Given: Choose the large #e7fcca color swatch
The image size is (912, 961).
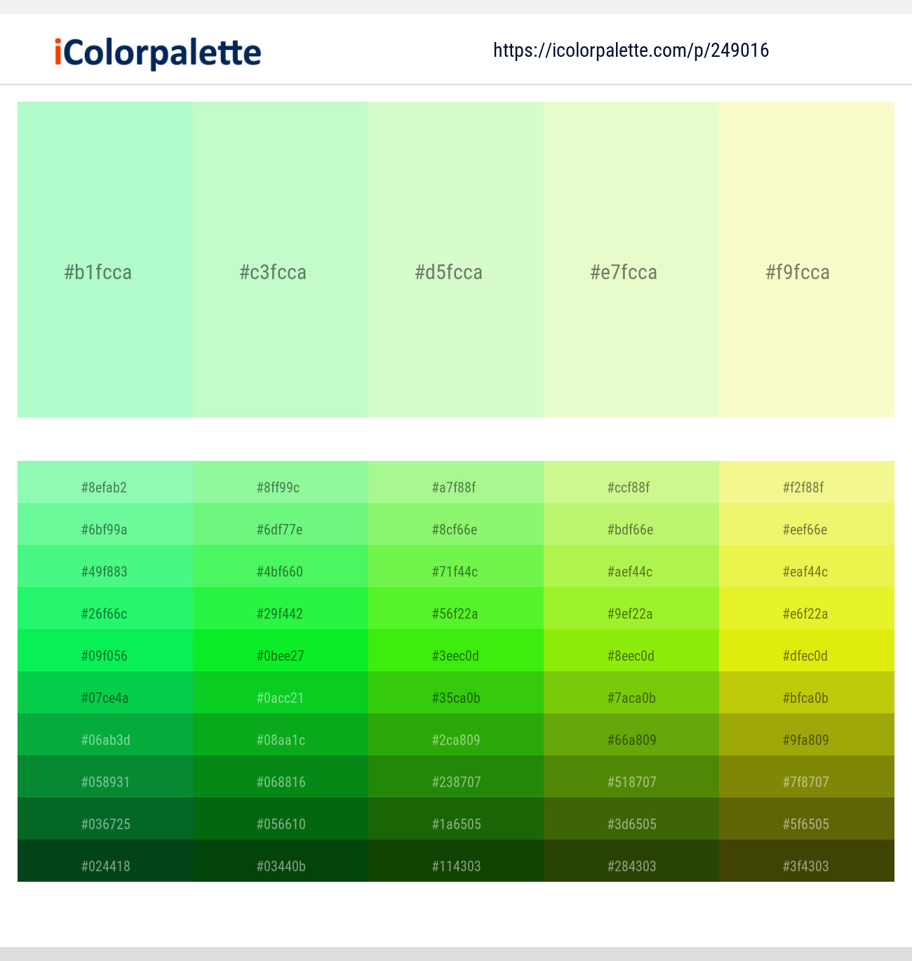Looking at the screenshot, I should (631, 260).
